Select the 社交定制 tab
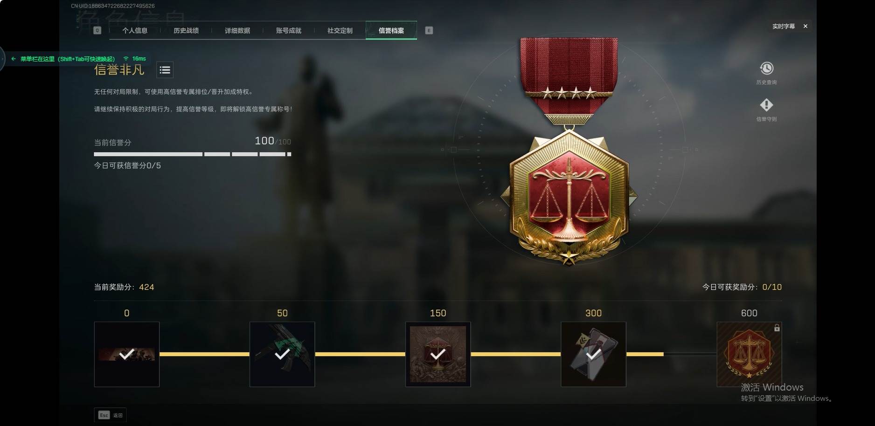 (340, 30)
